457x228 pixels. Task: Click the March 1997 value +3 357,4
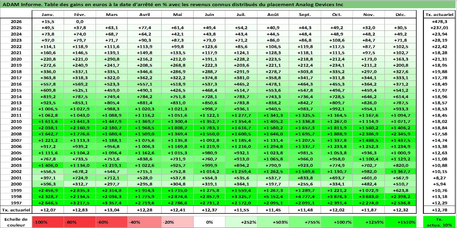tap(112, 203)
